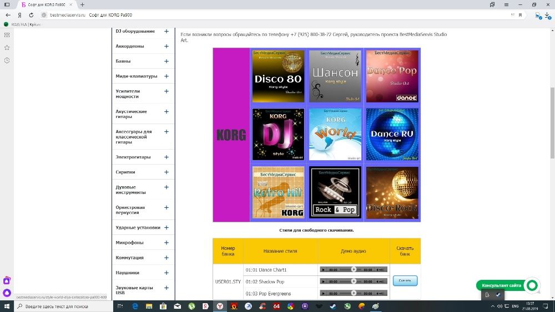The image size is (555, 312).
Task: Open downloads arrow icon in browser toolbar
Action: [x=548, y=15]
